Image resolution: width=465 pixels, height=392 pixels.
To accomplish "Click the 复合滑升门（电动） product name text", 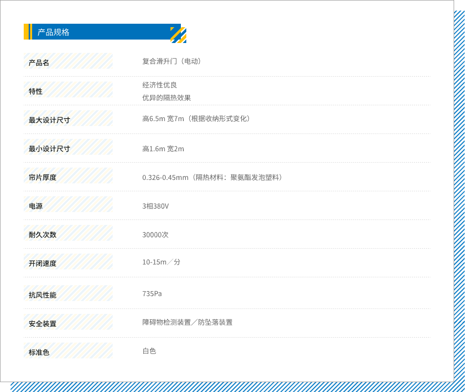I will 172,61.
